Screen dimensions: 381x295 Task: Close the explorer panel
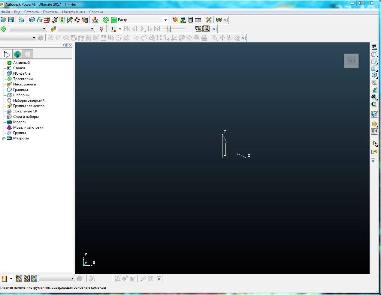tap(70, 45)
